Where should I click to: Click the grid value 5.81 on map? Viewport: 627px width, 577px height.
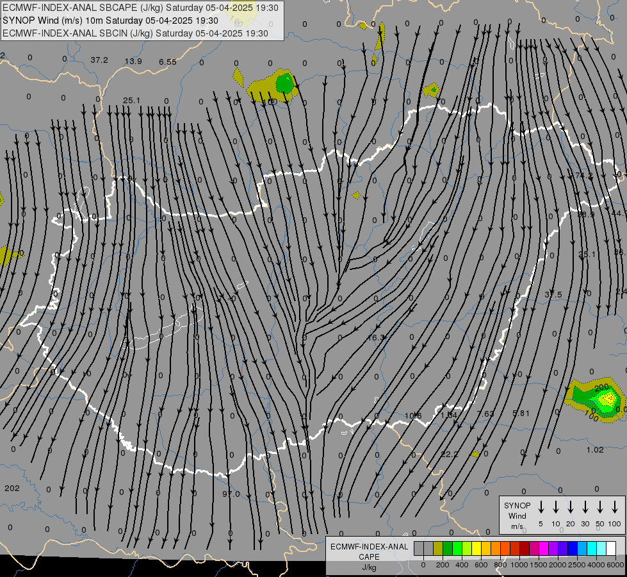(521, 413)
